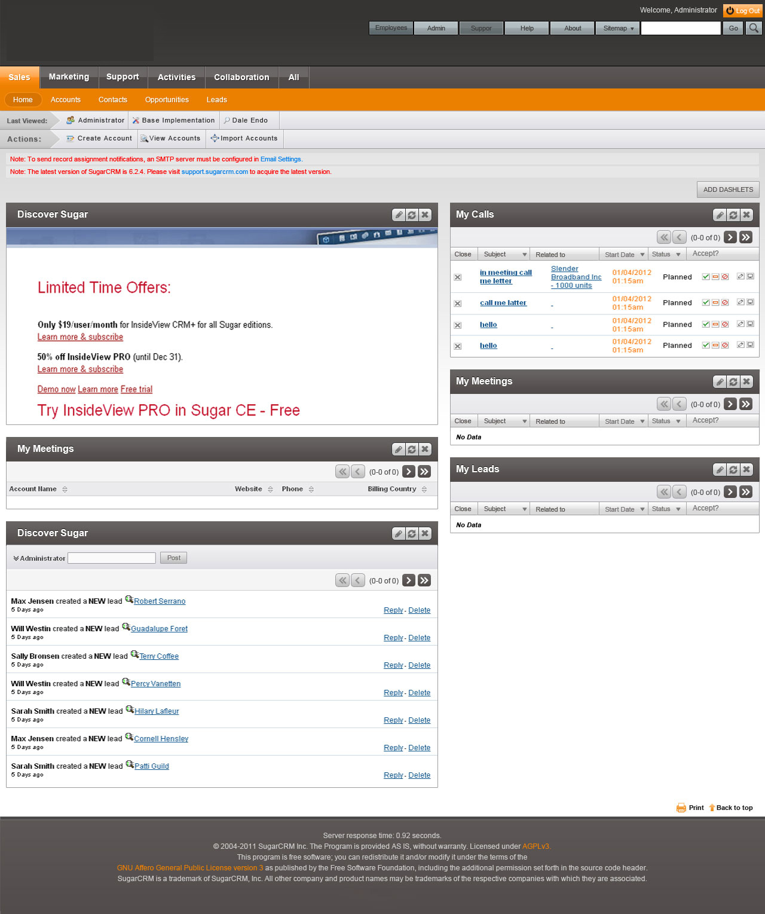Image resolution: width=765 pixels, height=914 pixels.
Task: Edit the 'call me latter' call row
Action: click(740, 302)
